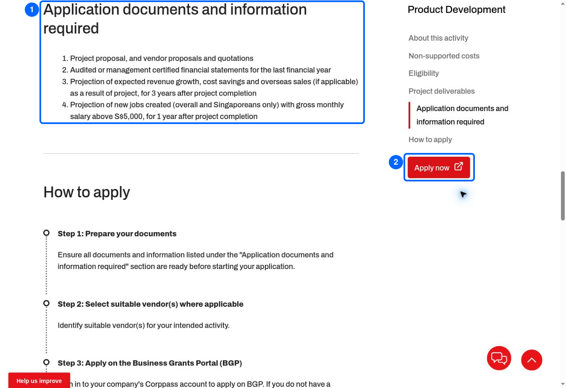Image resolution: width=566 pixels, height=388 pixels.
Task: Click the back-to-top arrow button
Action: click(532, 360)
